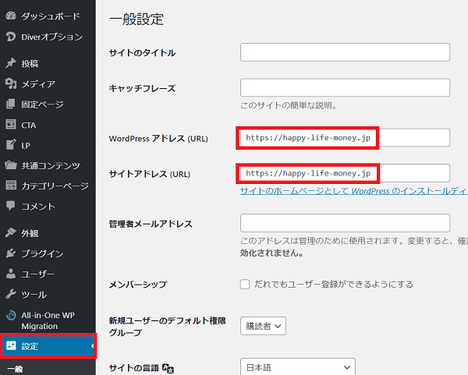Enable anyone-can-register membership checkbox
This screenshot has height=375, width=468.
[245, 284]
